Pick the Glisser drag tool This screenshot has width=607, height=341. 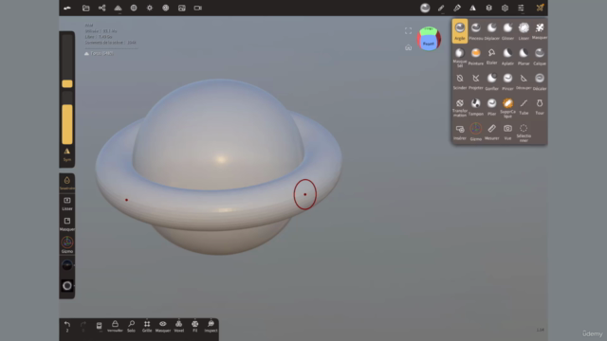(507, 31)
